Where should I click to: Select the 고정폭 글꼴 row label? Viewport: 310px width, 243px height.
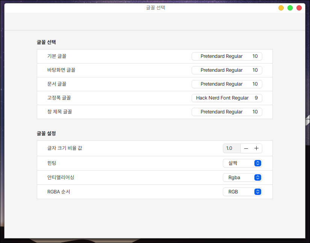point(59,98)
